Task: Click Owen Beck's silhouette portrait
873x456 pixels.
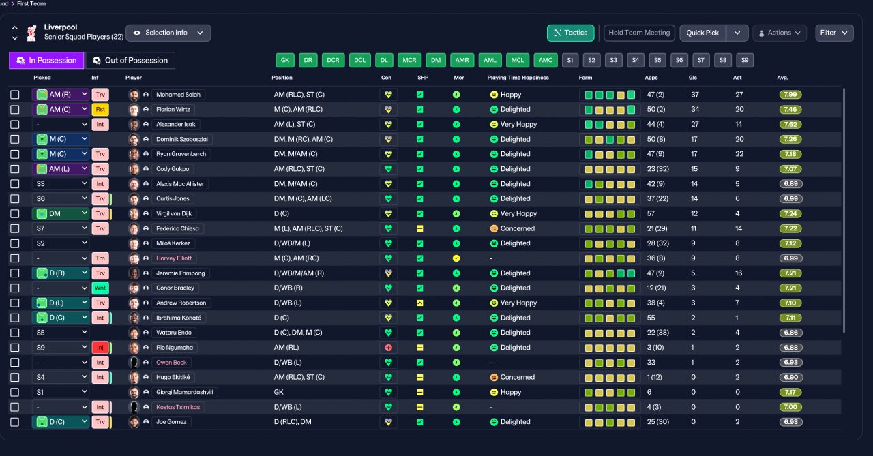Action: pos(134,363)
